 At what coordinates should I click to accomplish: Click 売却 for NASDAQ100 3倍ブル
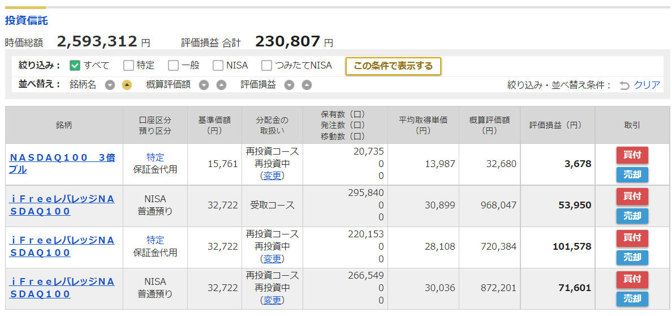pyautogui.click(x=632, y=175)
